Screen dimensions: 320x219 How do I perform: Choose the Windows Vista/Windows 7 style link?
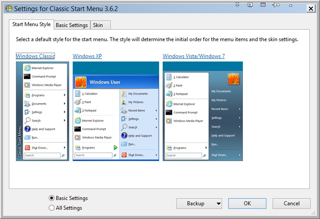tap(194, 56)
